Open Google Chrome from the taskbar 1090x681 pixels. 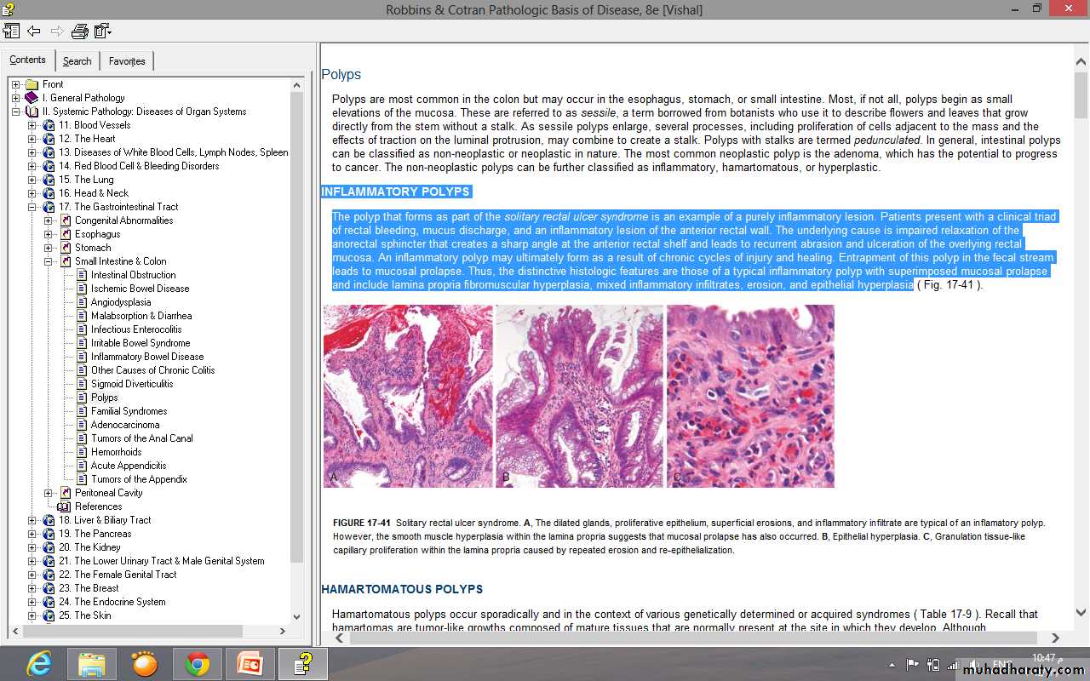click(198, 662)
